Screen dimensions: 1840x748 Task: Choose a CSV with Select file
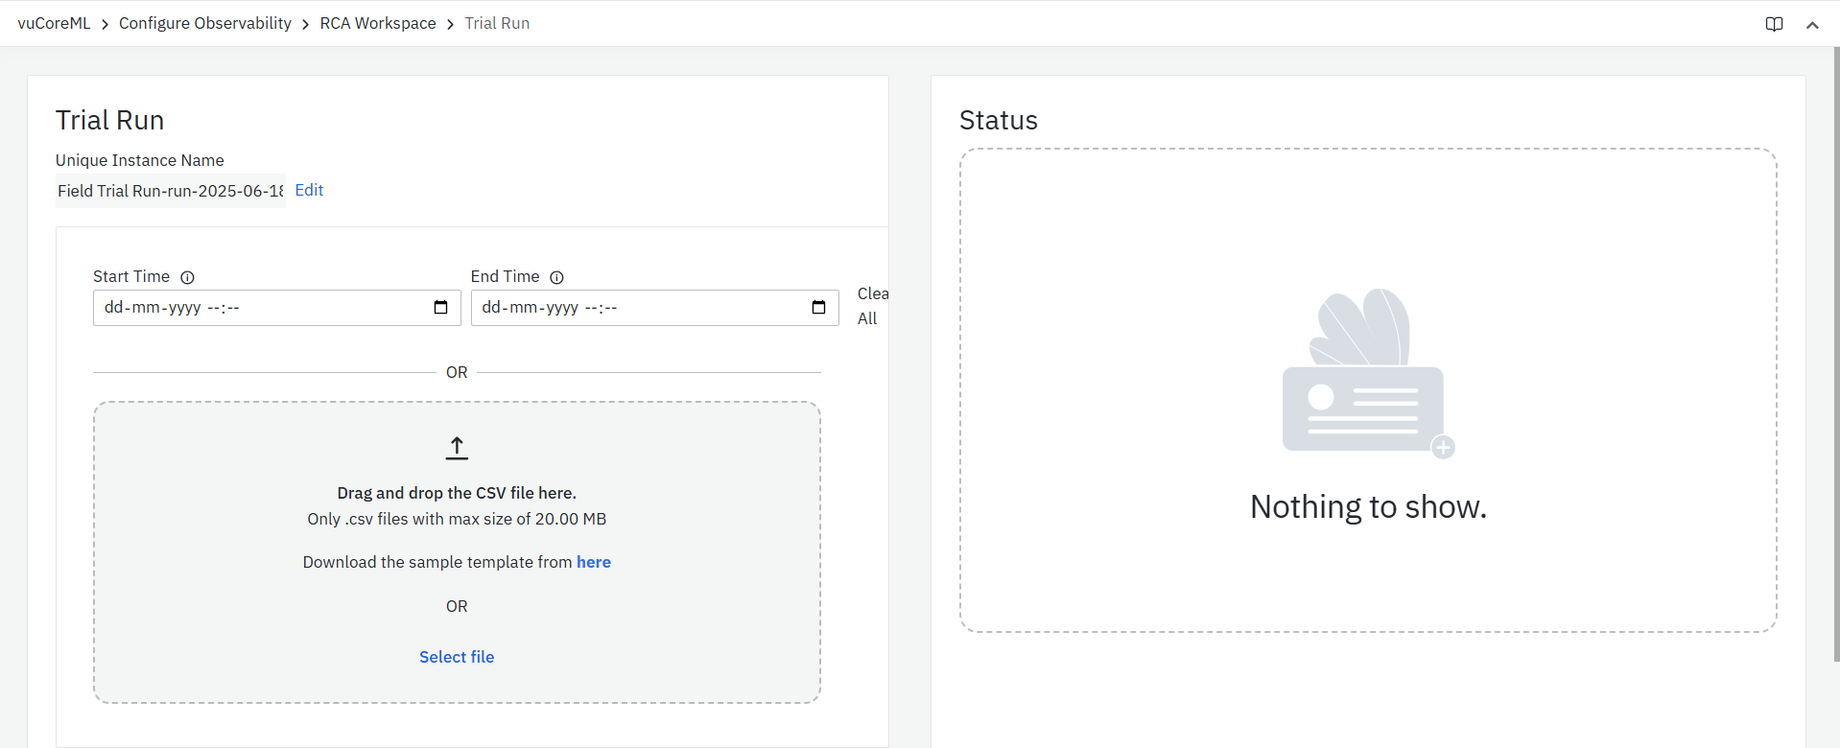point(457,657)
